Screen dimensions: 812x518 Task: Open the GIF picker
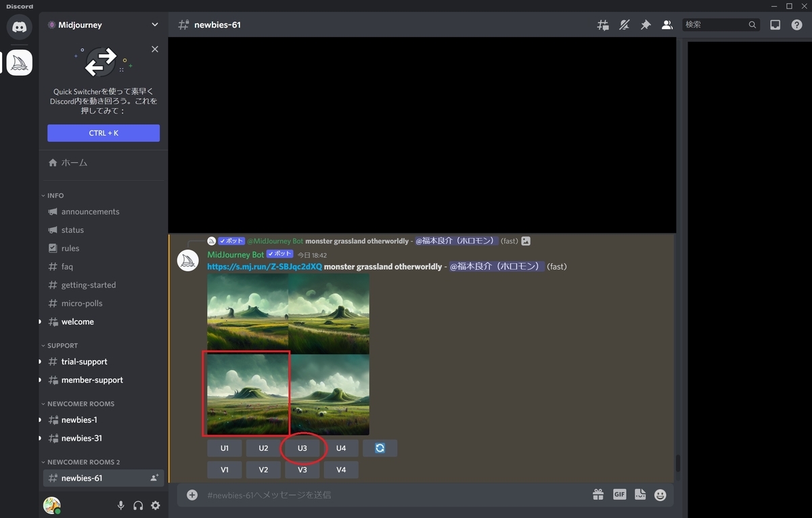pyautogui.click(x=619, y=495)
